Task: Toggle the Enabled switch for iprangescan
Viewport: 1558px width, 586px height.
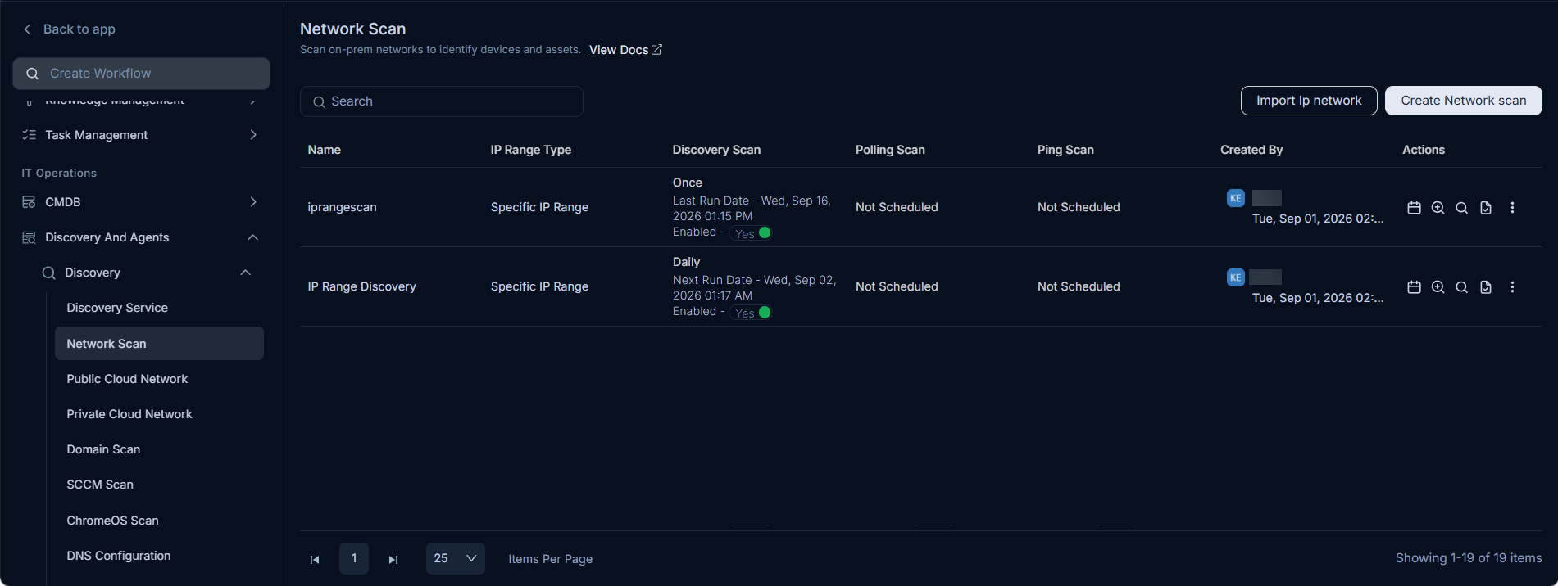Action: [x=752, y=233]
